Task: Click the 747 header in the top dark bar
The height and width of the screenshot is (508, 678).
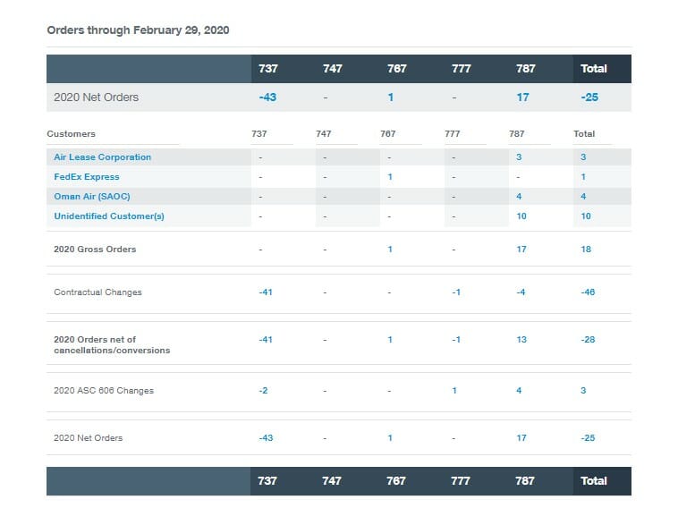Action: [333, 69]
